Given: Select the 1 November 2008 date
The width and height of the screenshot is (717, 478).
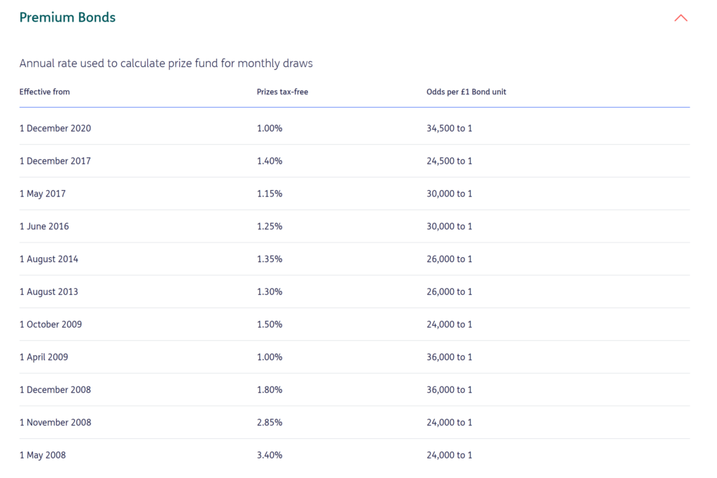Looking at the screenshot, I should click(x=55, y=423).
